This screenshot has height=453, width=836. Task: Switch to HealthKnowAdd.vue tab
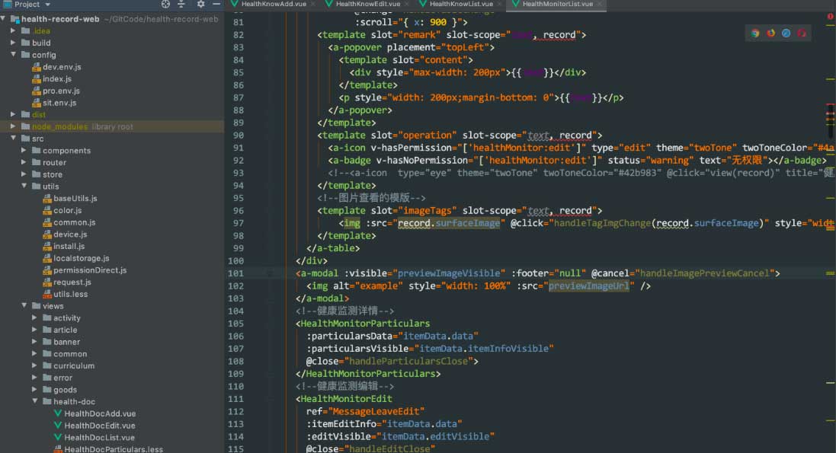[275, 5]
